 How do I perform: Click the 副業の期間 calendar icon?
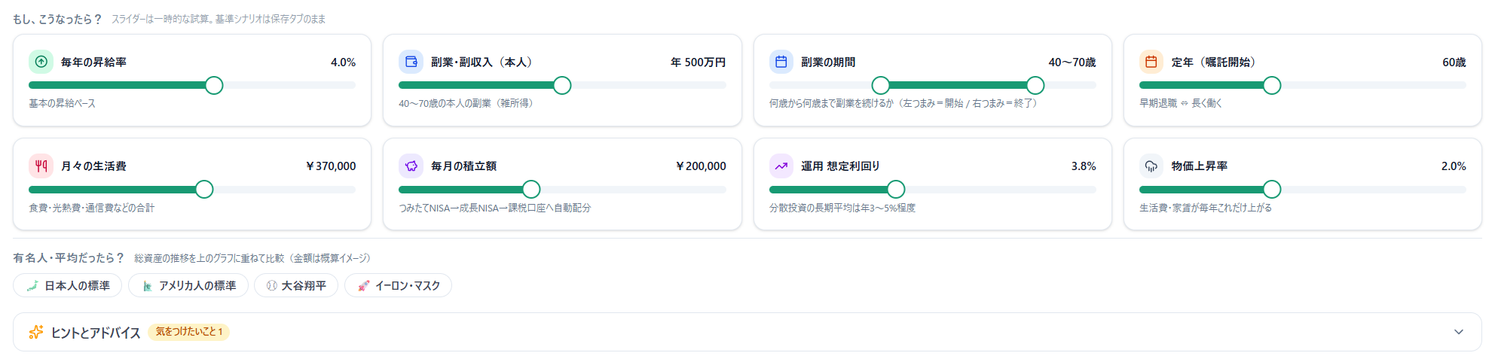pos(781,62)
